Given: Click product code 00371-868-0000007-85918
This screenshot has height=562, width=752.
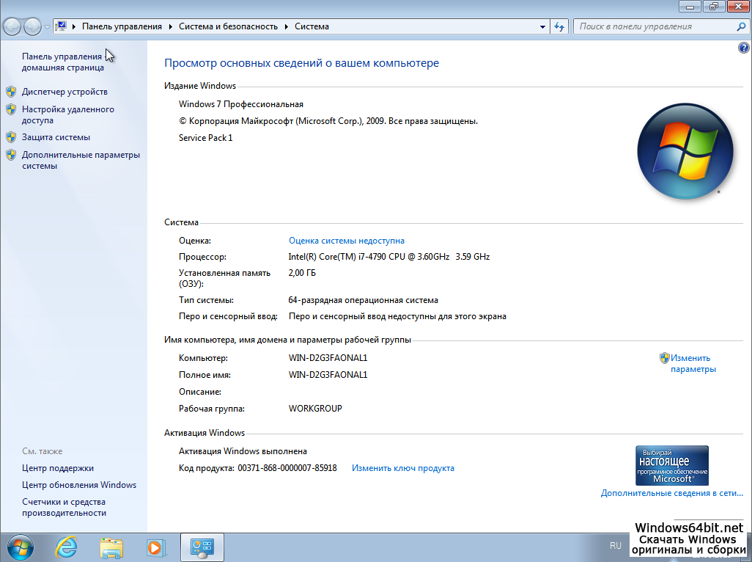Looking at the screenshot, I should coord(287,468).
